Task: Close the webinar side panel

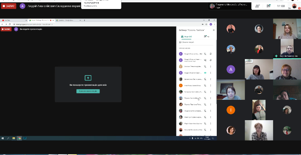Action: click(214, 30)
